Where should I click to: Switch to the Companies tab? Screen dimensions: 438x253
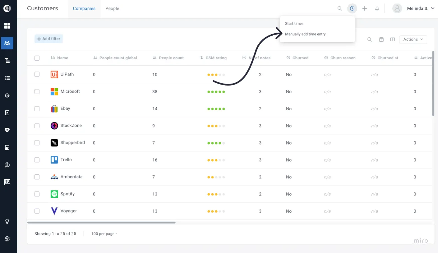(84, 9)
